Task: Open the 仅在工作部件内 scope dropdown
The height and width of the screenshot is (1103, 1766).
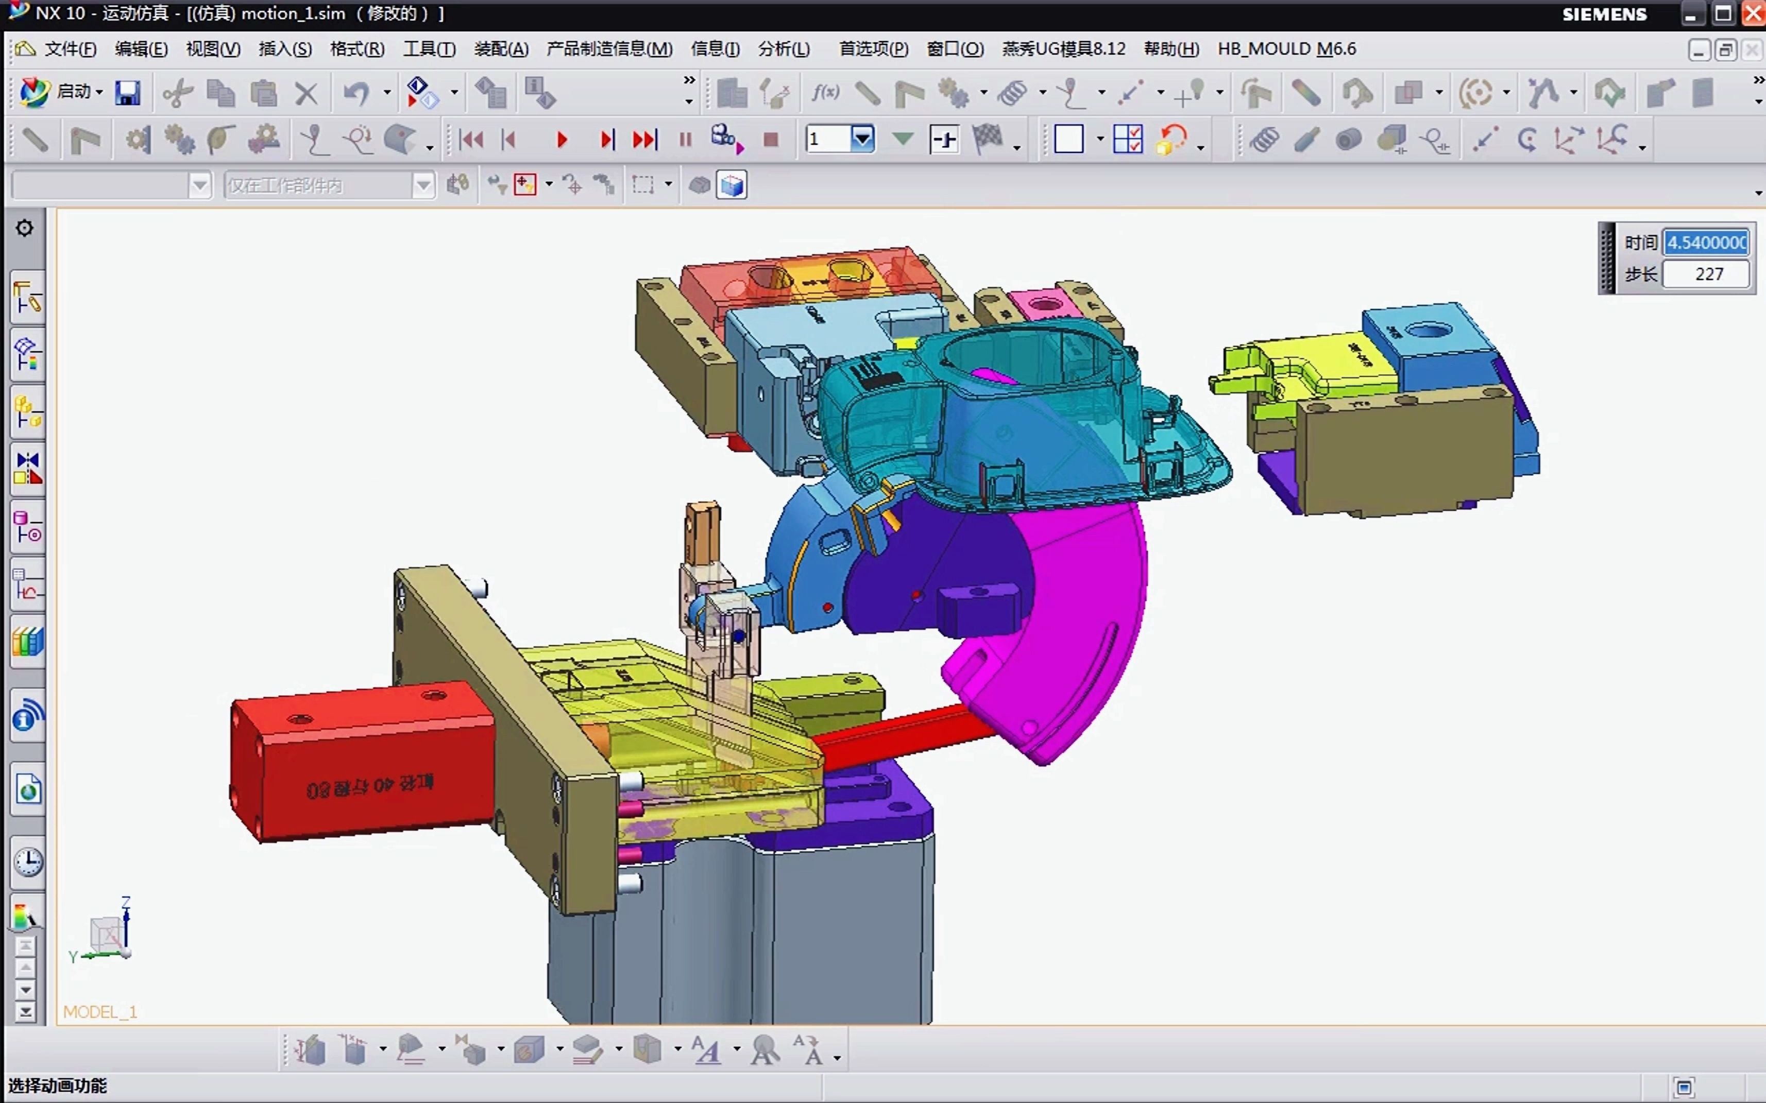Action: 422,185
